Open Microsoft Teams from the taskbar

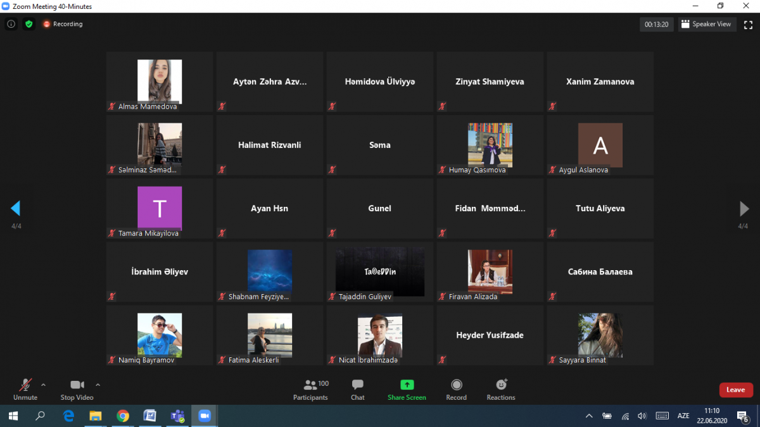coord(177,416)
